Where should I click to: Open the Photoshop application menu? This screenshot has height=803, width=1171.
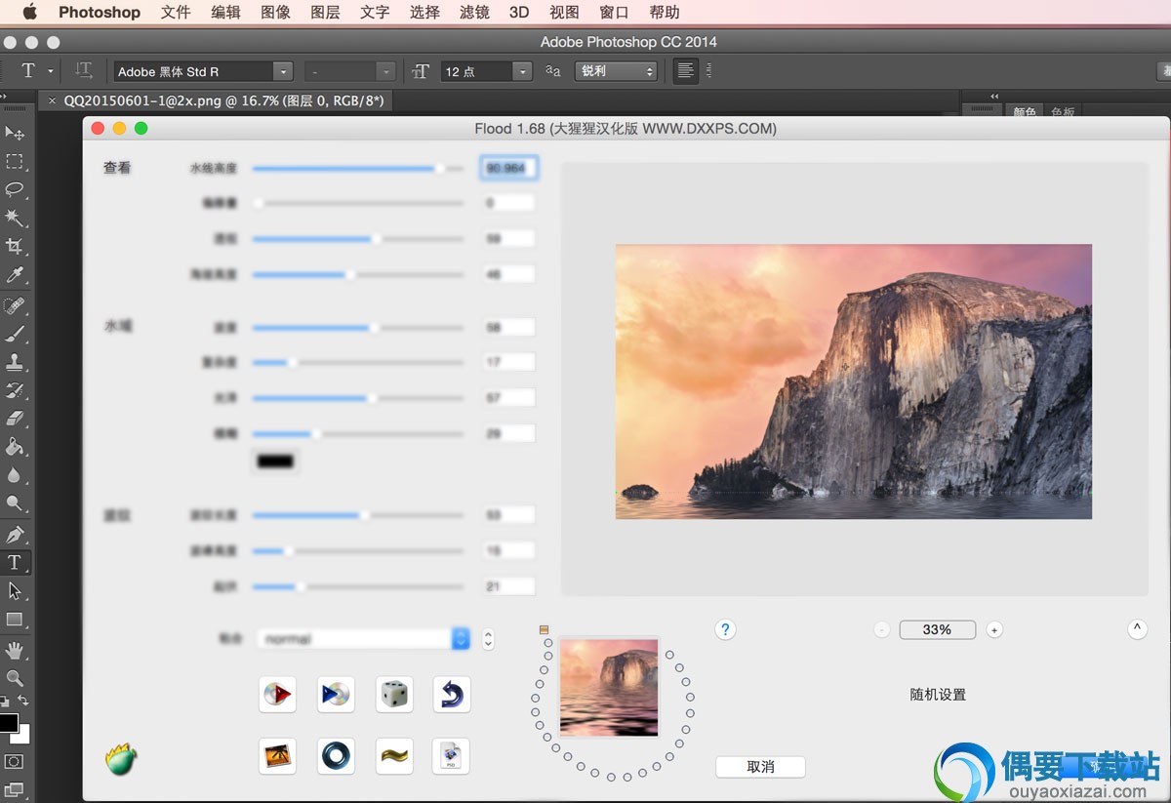(100, 12)
